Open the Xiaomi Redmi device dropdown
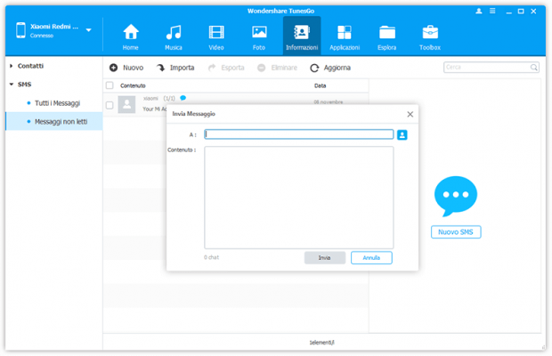The image size is (552, 356). [89, 30]
